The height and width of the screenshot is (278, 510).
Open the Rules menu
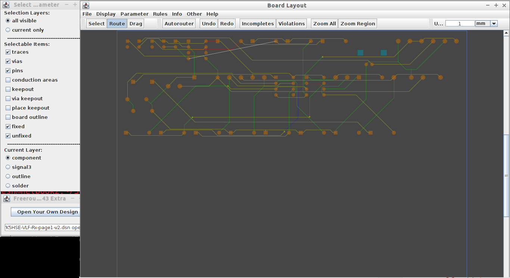160,14
